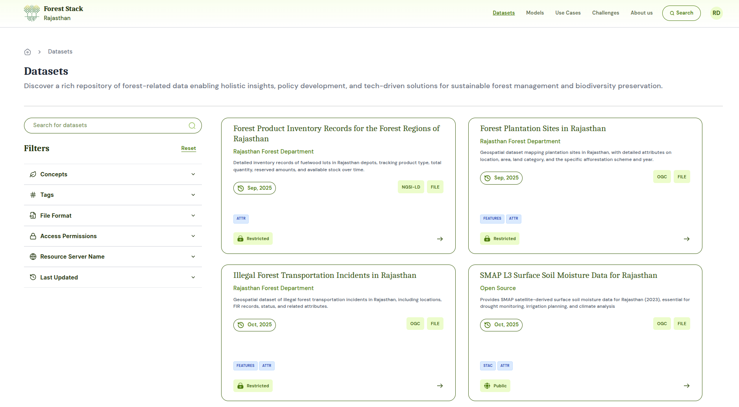Focus the Search for datasets field
Image resolution: width=739 pixels, height=407 pixels.
point(106,126)
